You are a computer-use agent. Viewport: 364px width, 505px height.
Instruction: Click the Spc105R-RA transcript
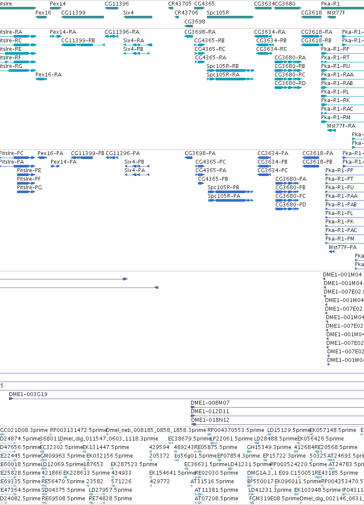(x=231, y=79)
